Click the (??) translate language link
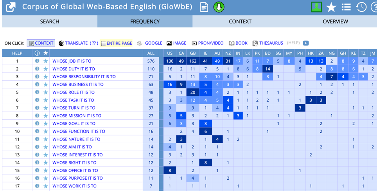 pos(94,43)
